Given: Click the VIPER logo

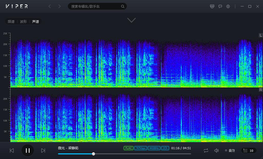Looking at the screenshot, I should [16, 6].
